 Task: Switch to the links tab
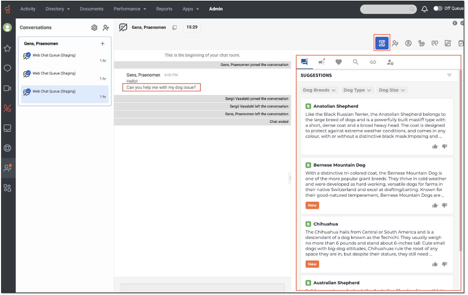(373, 62)
